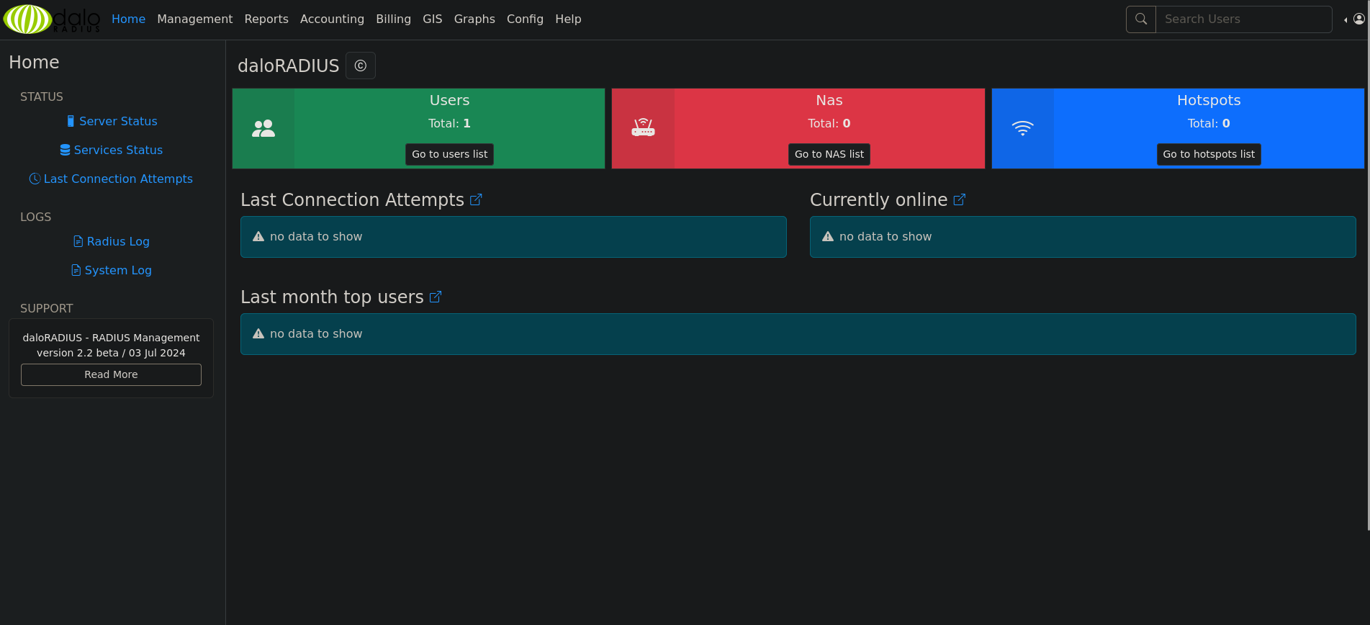The image size is (1370, 625).
Task: Click the Nas 'Total: 0' text
Action: (829, 123)
